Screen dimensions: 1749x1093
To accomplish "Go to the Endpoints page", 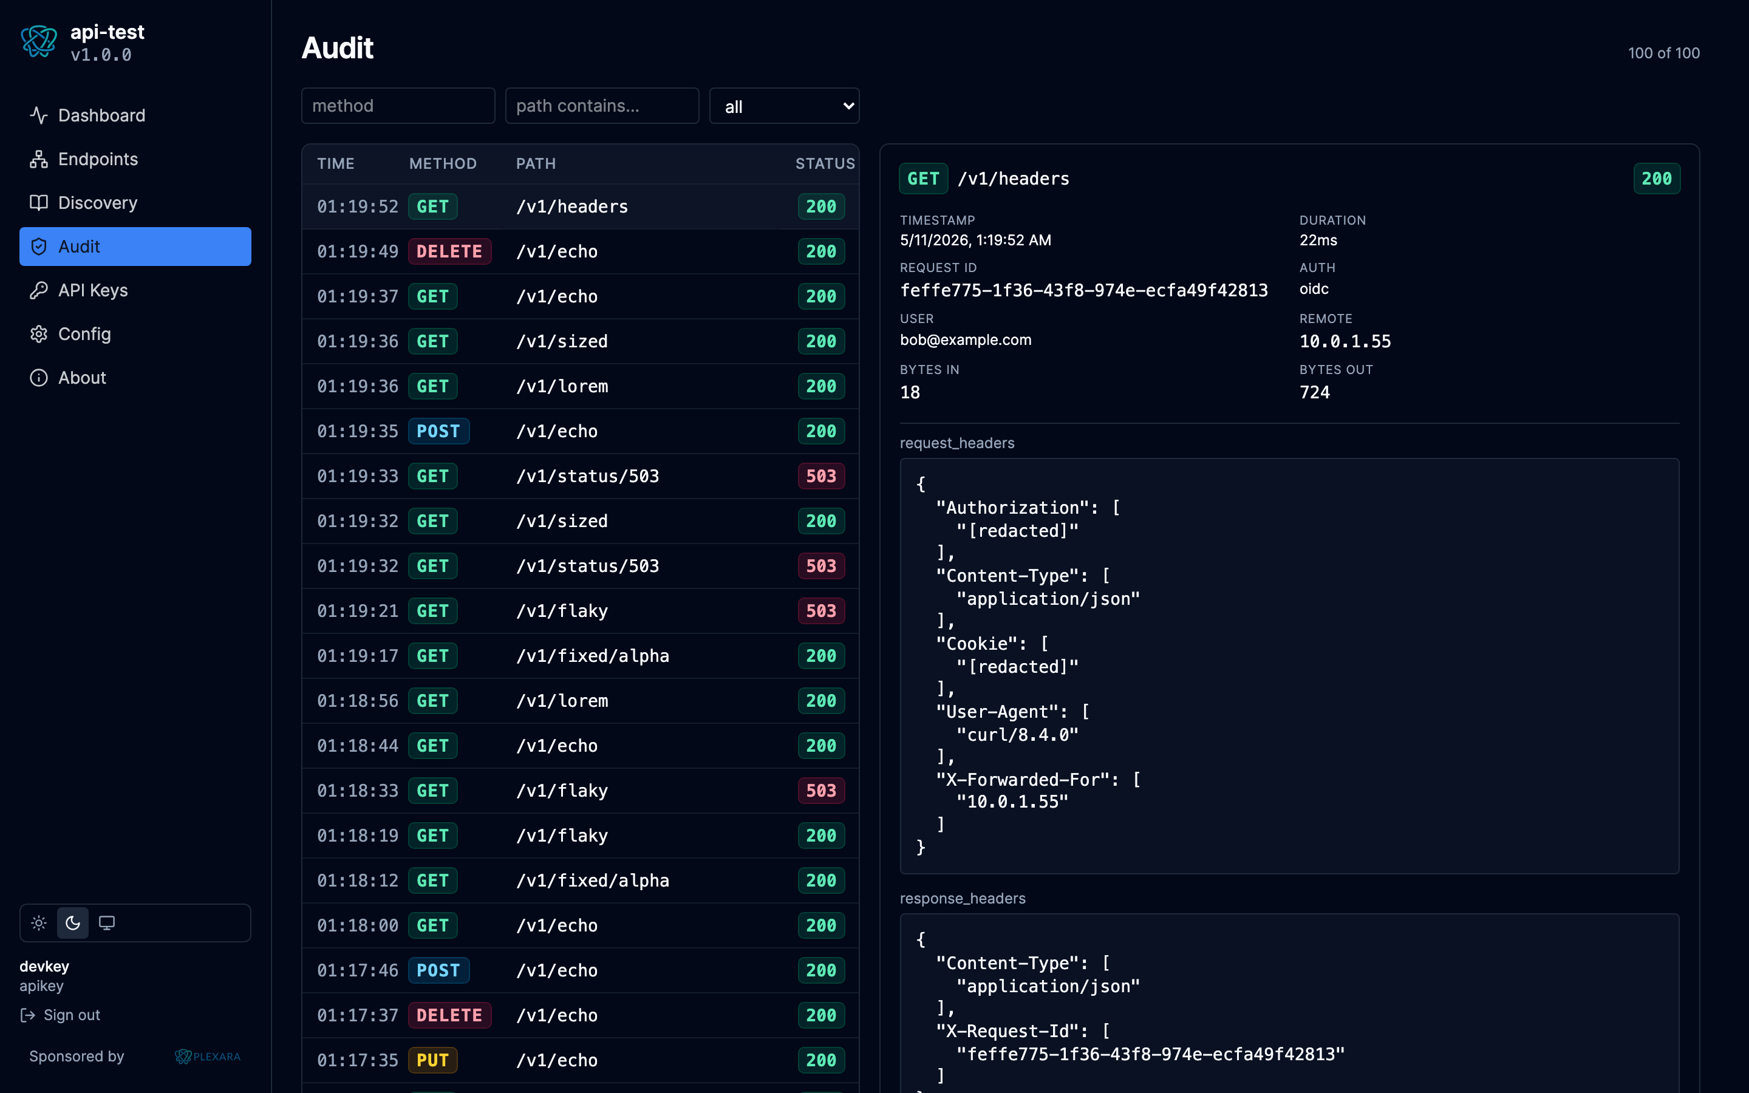I will tap(135, 159).
